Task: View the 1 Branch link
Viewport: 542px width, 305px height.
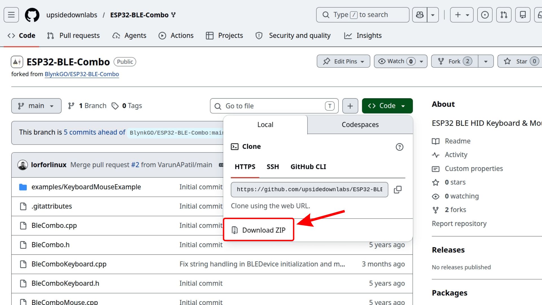Action: click(x=87, y=106)
